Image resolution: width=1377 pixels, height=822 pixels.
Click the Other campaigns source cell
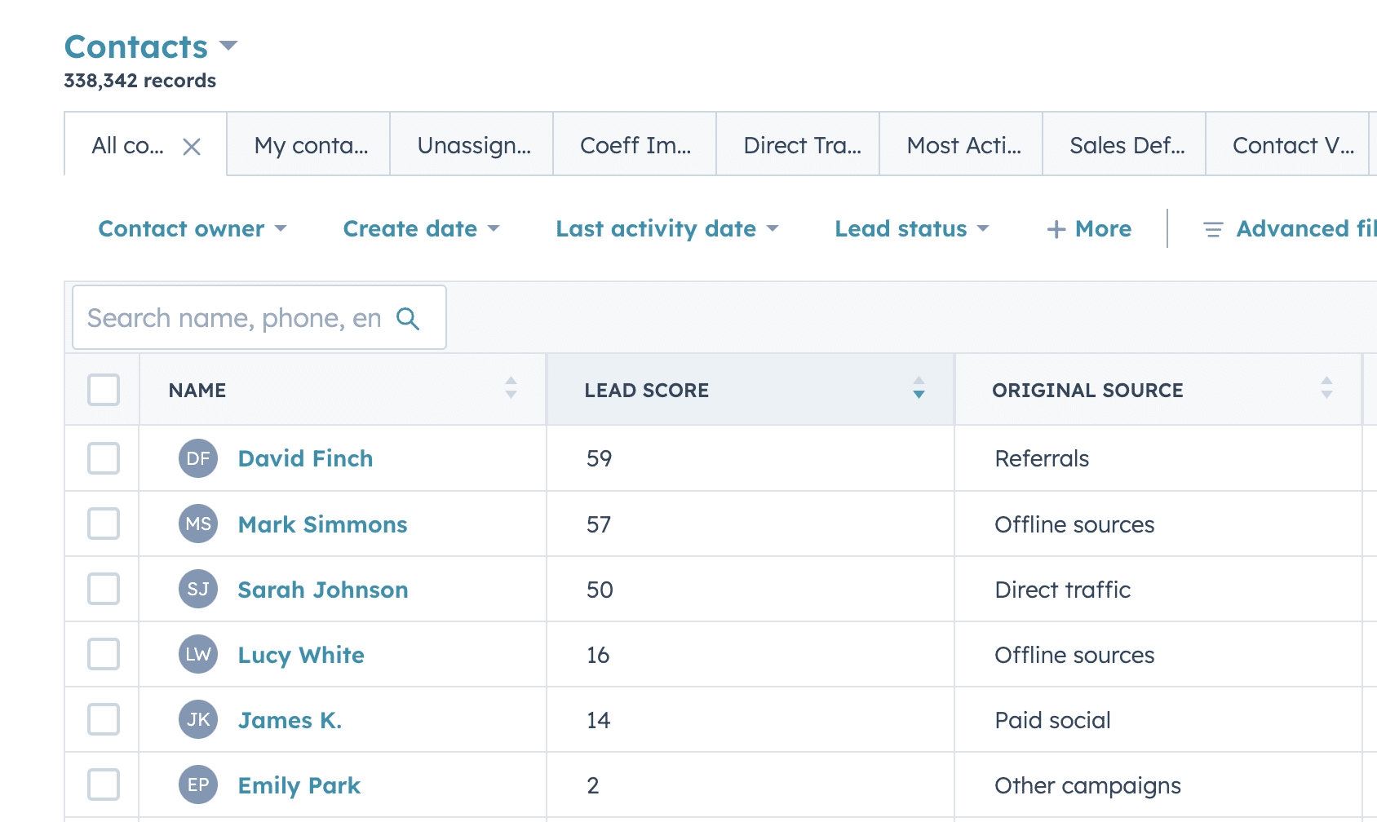point(1087,785)
